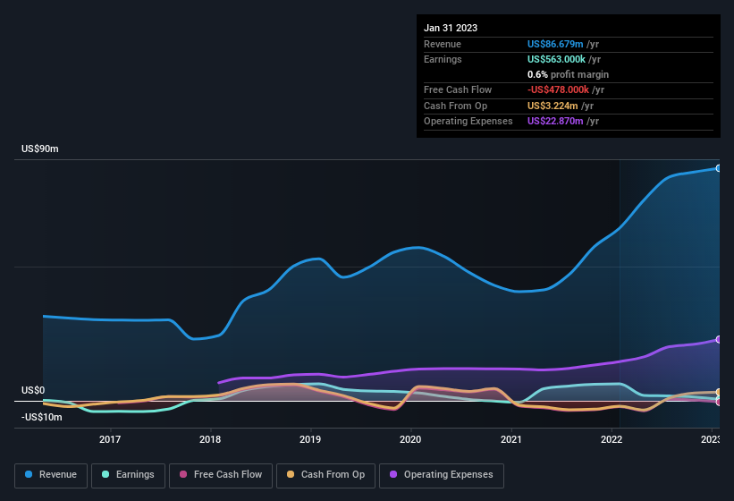
Task: Click the 2018 x-axis label
Action: (x=210, y=439)
